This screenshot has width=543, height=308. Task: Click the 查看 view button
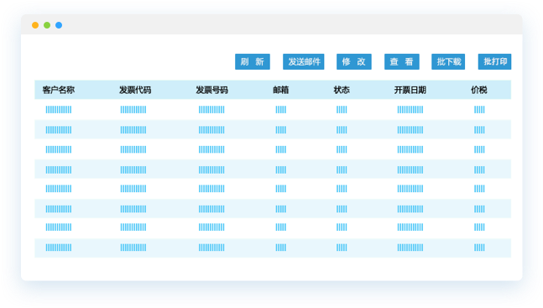point(402,61)
